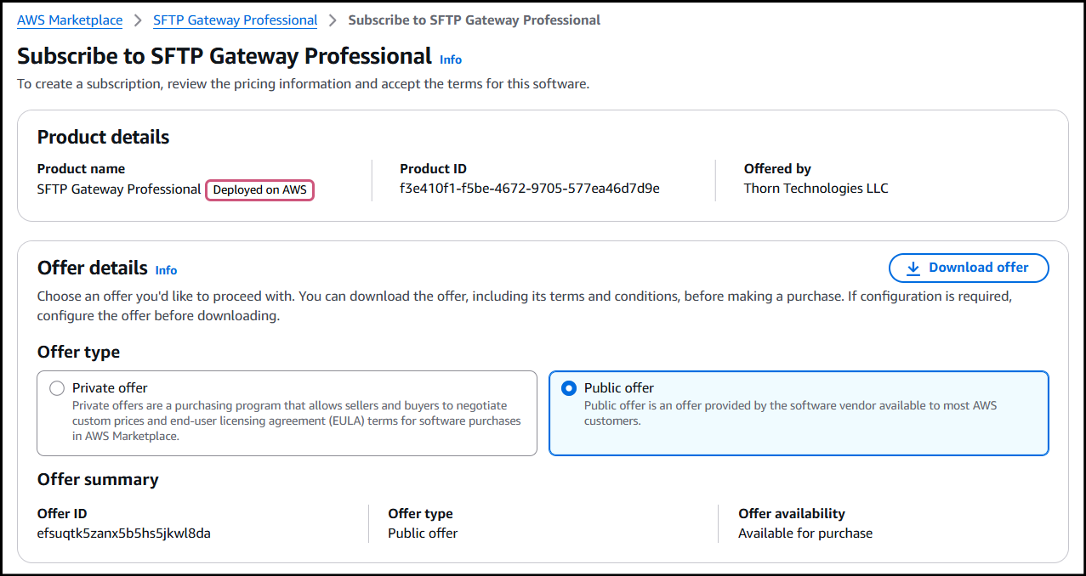Click the first breadcrumb chevron separator
The width and height of the screenshot is (1086, 576).
(138, 20)
